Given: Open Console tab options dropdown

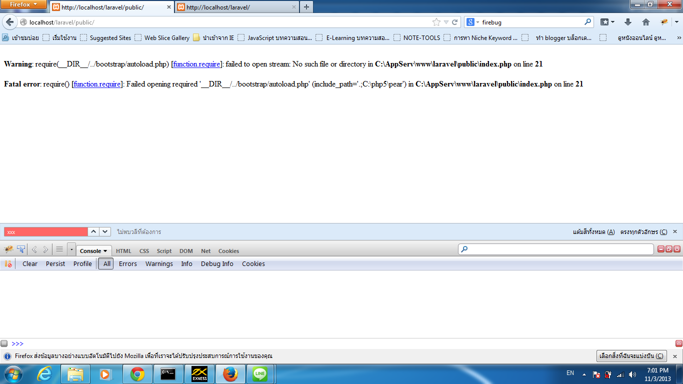Looking at the screenshot, I should pyautogui.click(x=105, y=251).
